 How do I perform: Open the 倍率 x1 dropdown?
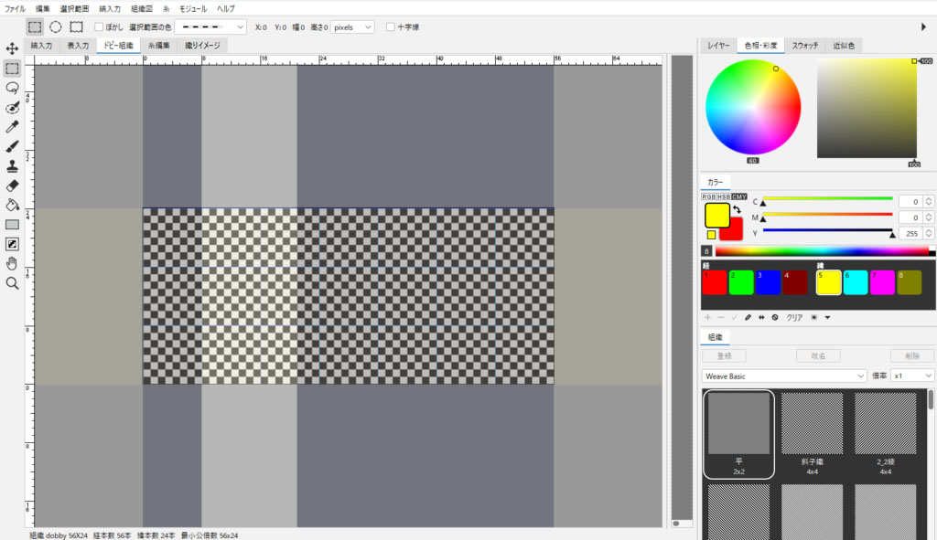(x=913, y=376)
